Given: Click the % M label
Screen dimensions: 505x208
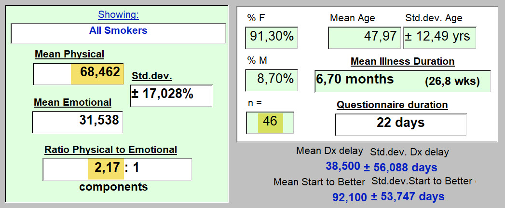Looking at the screenshot, I should (257, 60).
